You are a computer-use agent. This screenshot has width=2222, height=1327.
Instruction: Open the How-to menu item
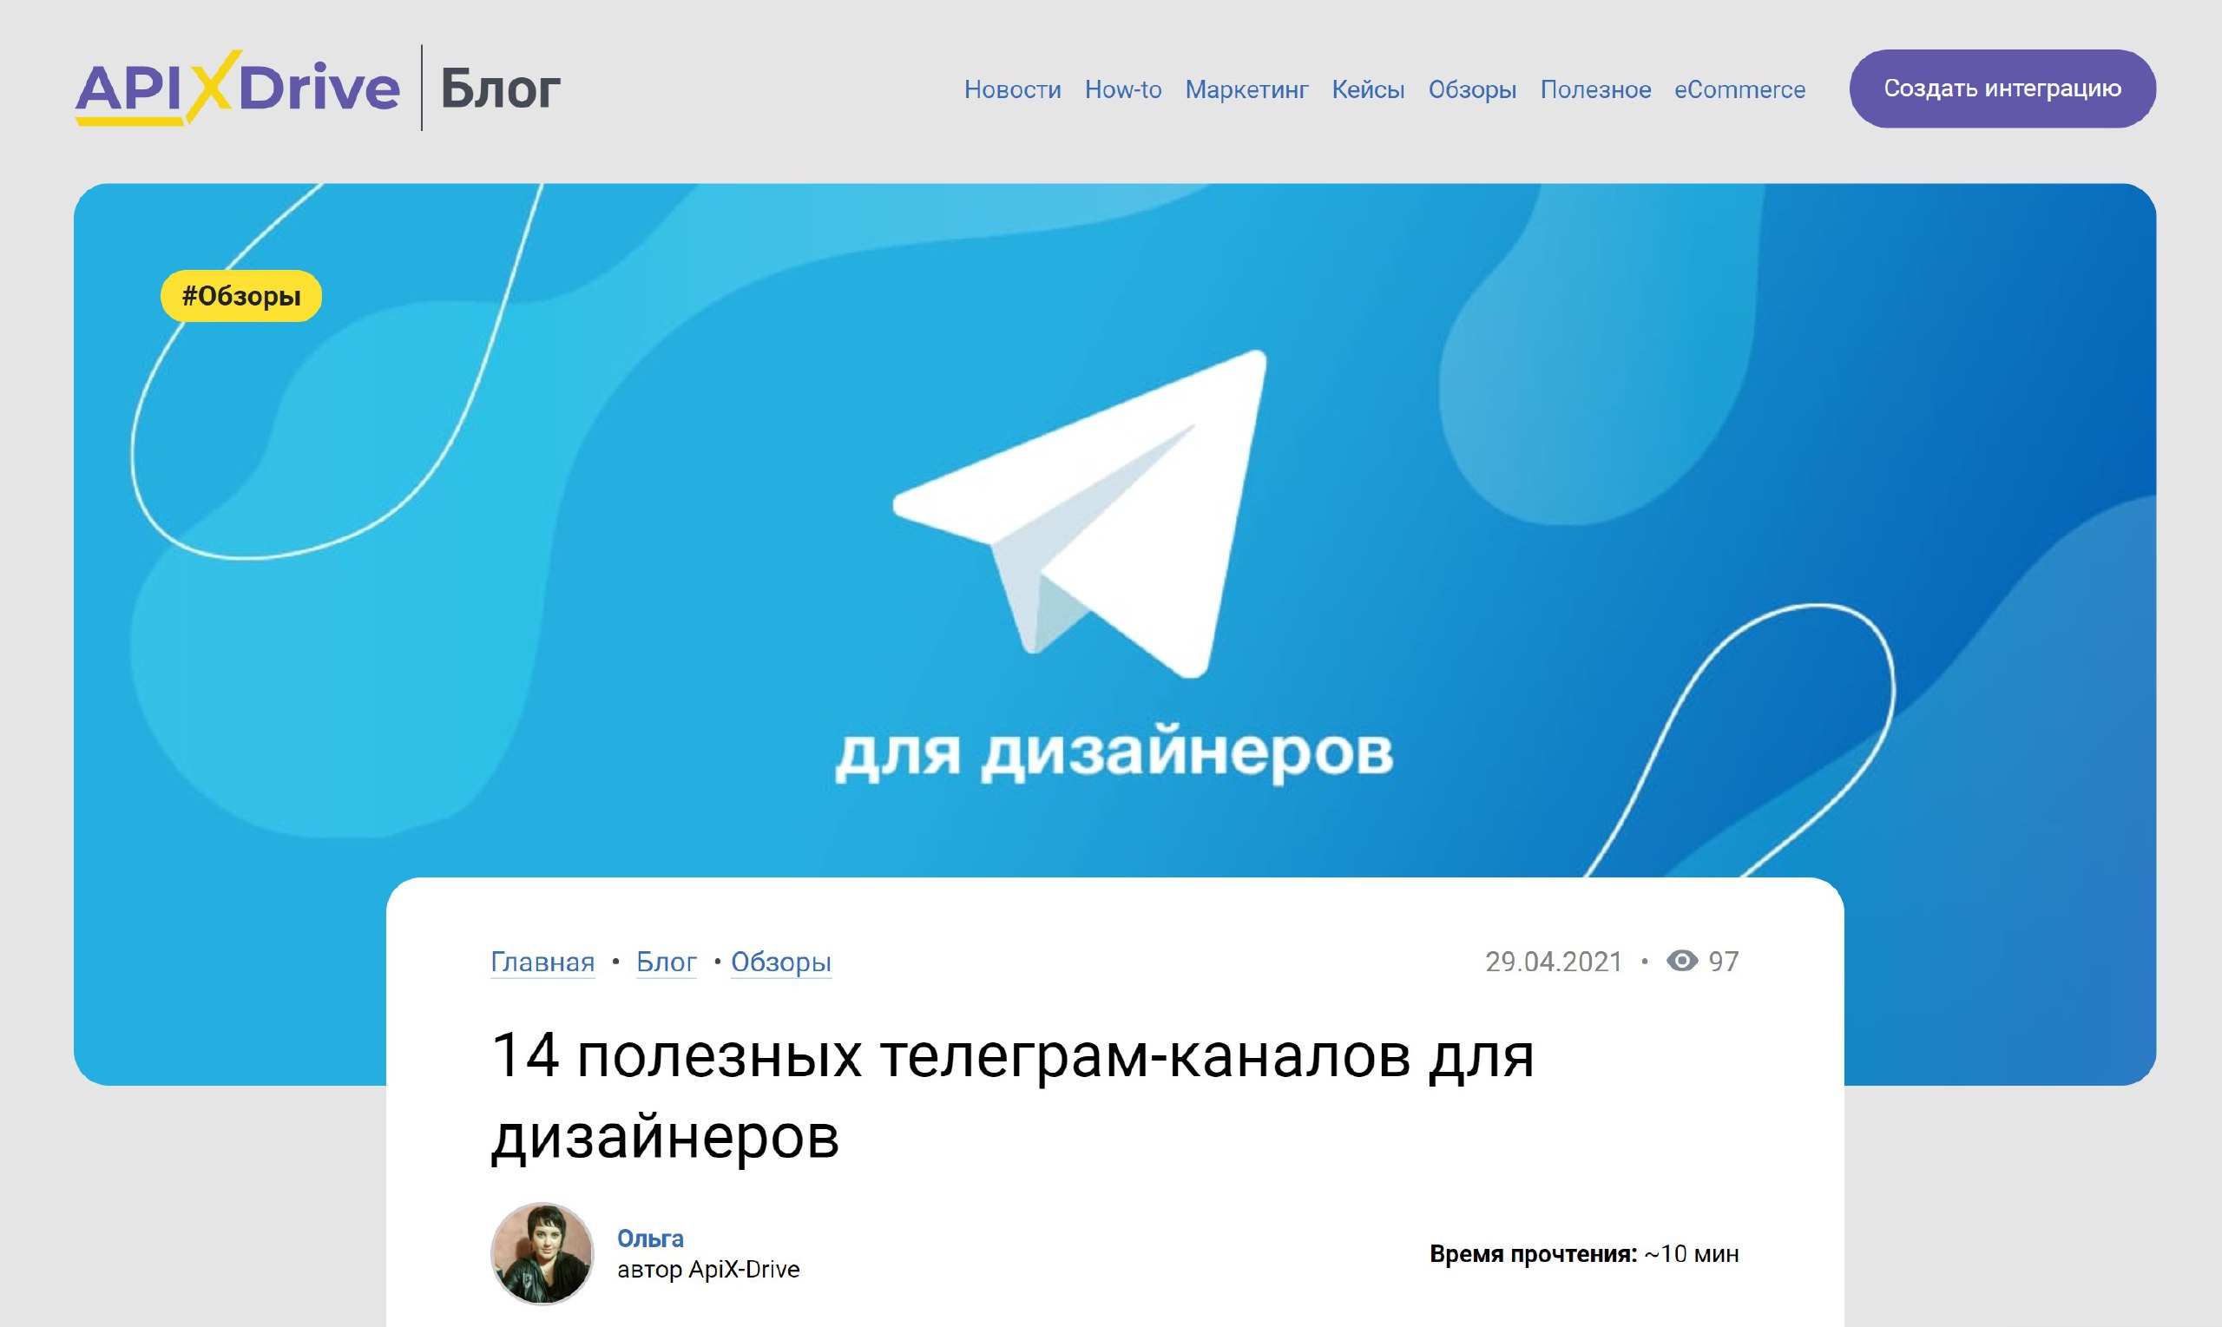1123,89
